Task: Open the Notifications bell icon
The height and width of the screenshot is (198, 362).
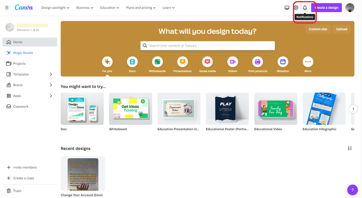Action: click(305, 8)
